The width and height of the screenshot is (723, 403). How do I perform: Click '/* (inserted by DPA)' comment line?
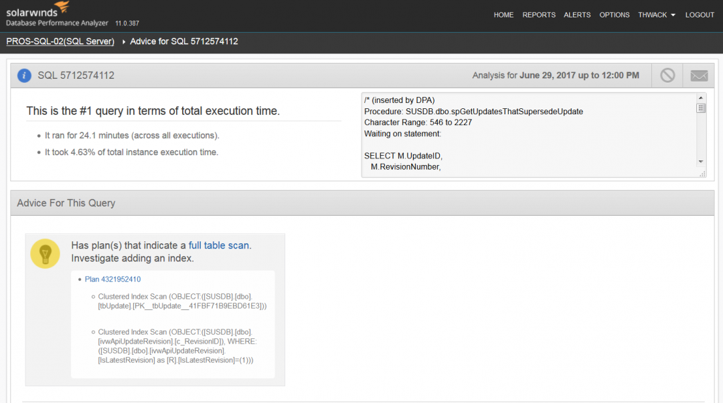399,100
